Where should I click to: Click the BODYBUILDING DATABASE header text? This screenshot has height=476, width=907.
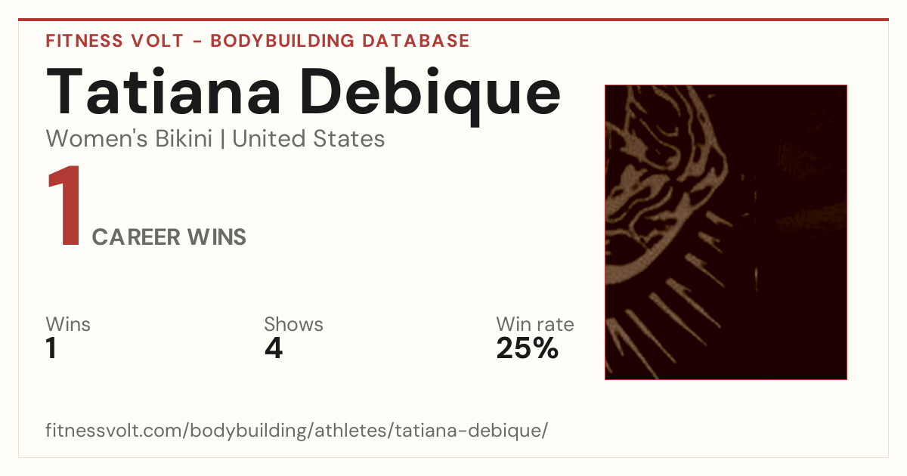tap(340, 41)
